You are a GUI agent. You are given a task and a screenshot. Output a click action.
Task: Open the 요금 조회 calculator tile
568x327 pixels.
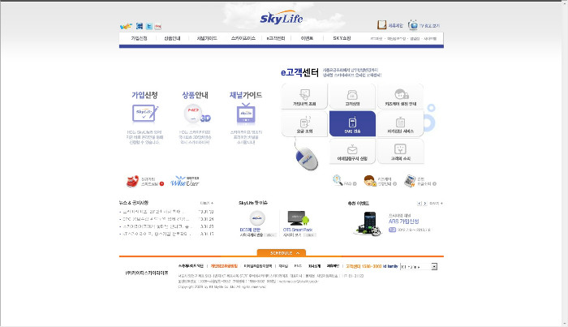(304, 124)
